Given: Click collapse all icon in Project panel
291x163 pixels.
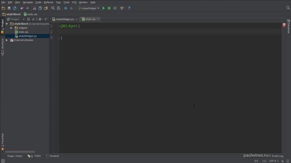Looking at the screenshot, I should pyautogui.click(x=33, y=19).
